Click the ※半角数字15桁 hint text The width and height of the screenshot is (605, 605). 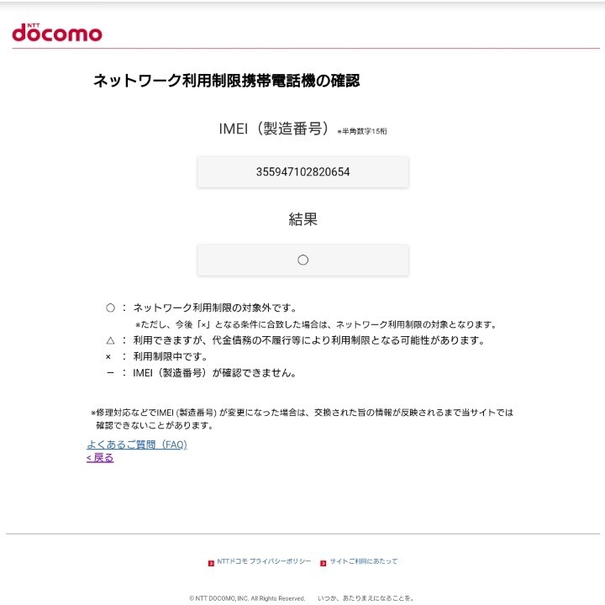(x=362, y=131)
